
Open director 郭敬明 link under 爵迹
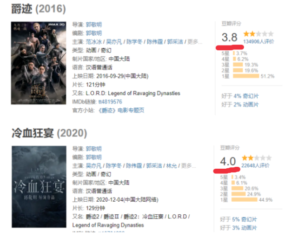(x=94, y=25)
